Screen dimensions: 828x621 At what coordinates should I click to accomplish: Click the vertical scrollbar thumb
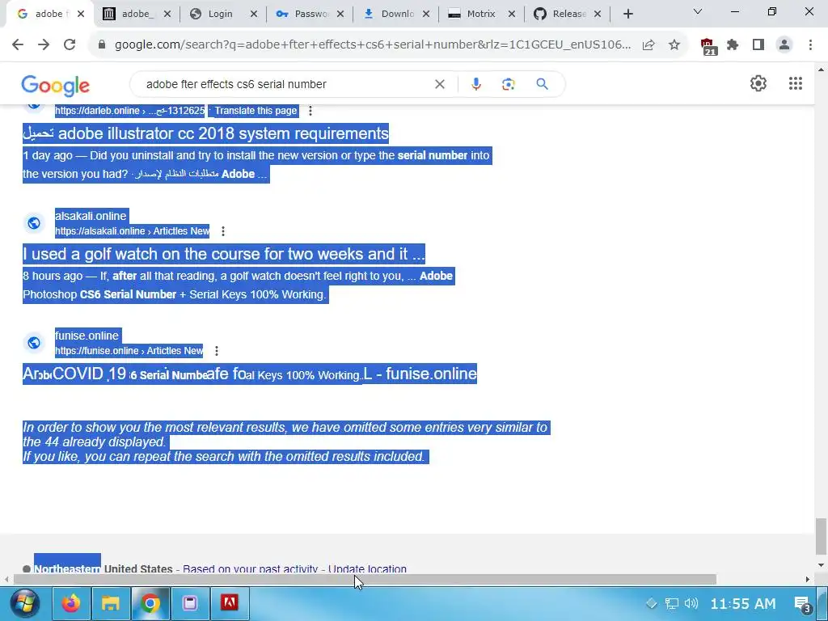[821, 537]
